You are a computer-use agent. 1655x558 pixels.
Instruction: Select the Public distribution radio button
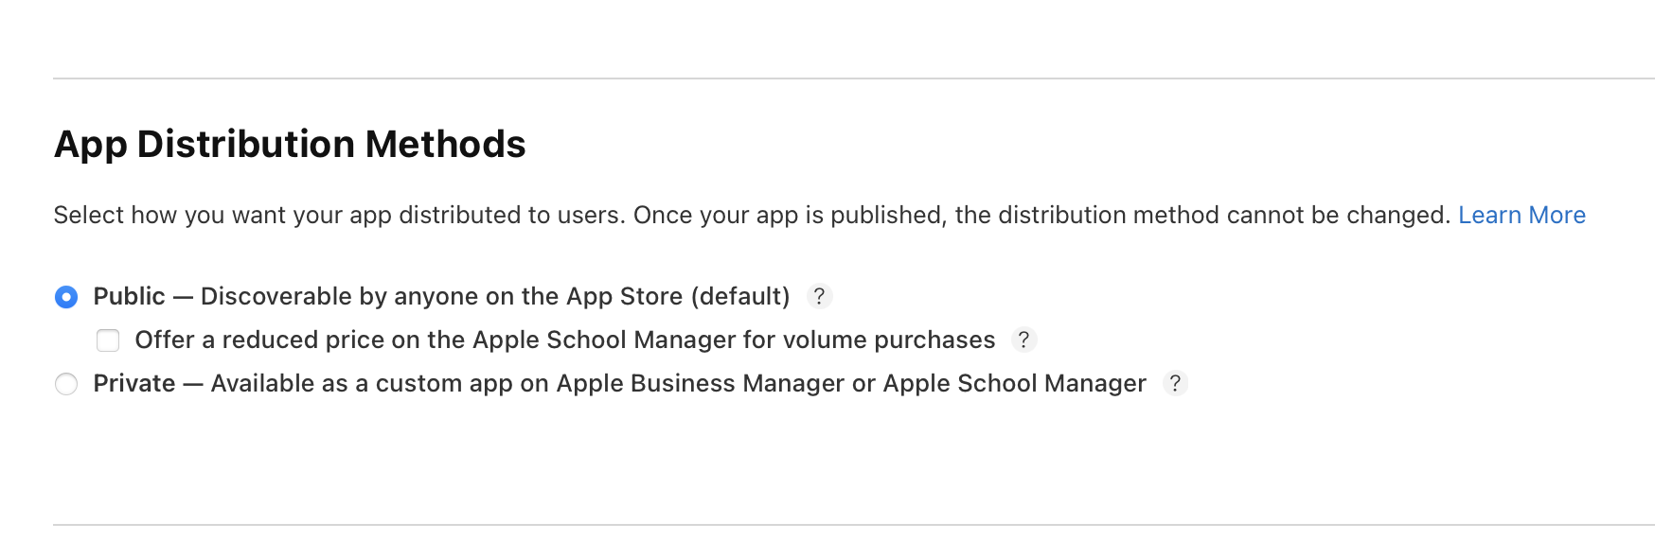tap(66, 297)
